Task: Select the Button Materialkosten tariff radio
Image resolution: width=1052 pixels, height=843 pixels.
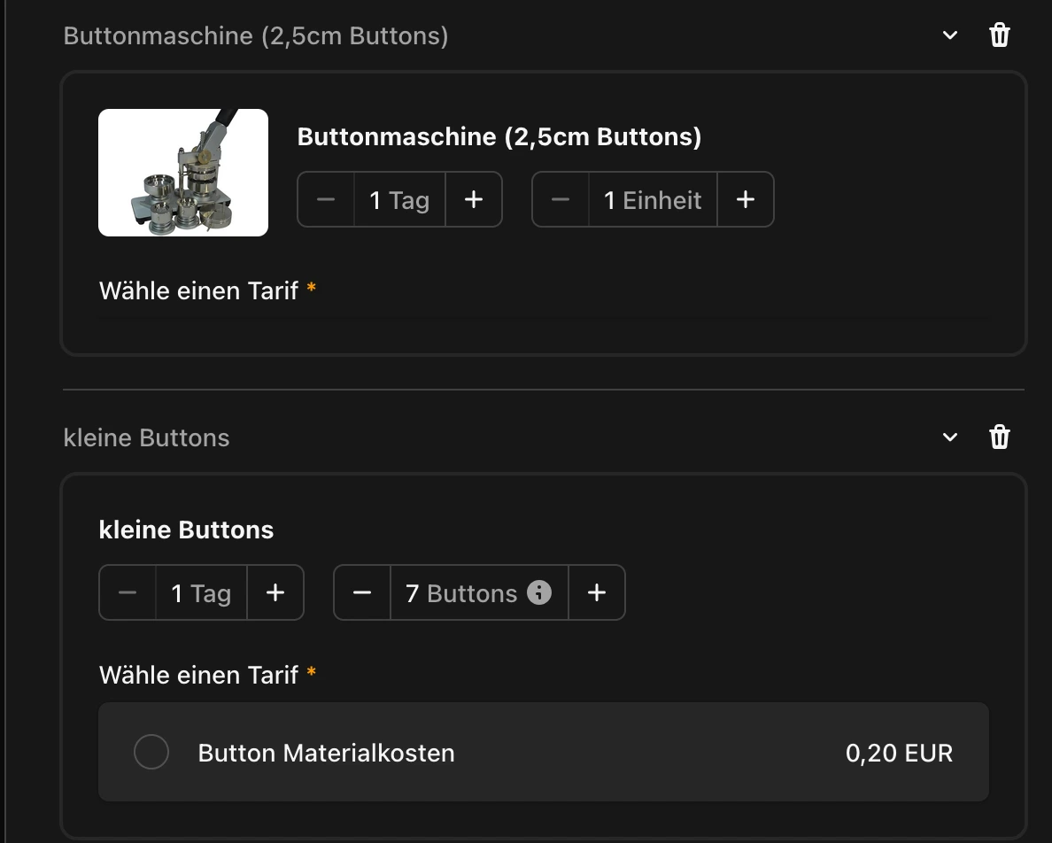Action: 151,752
